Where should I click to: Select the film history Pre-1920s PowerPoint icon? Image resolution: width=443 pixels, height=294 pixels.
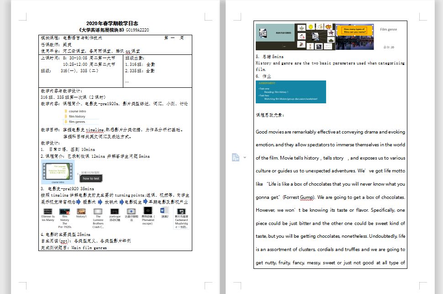(64, 211)
